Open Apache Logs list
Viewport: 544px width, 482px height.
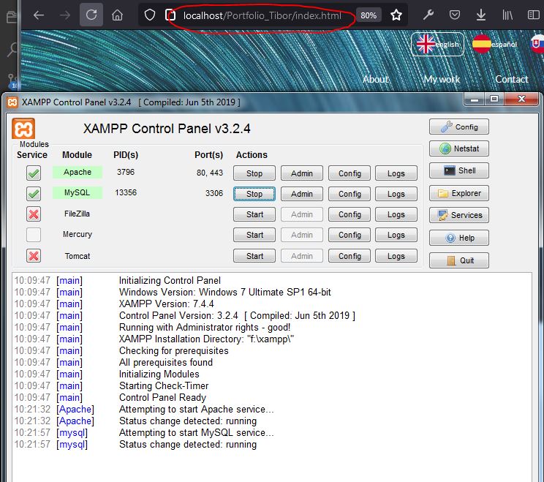396,173
